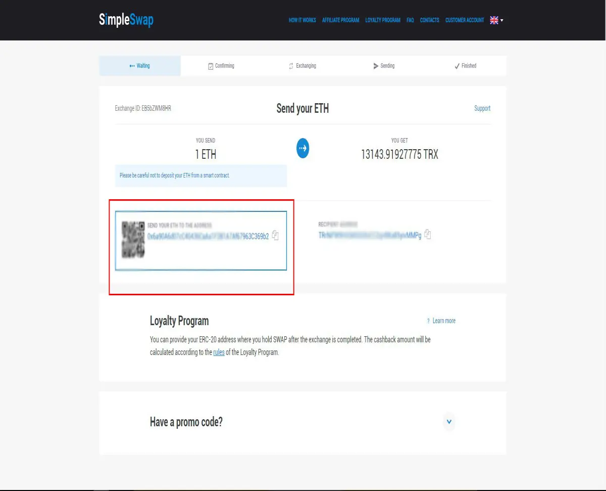606x491 pixels.
Task: Click the Send your ETH heading
Action: (x=302, y=108)
